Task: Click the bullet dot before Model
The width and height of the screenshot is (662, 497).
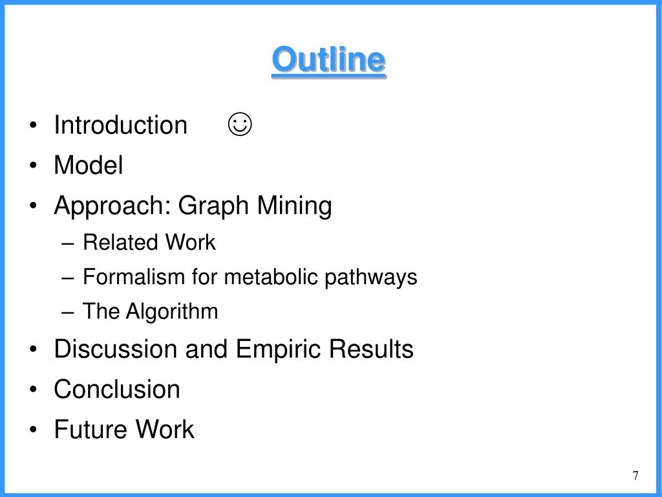Action: pyautogui.click(x=34, y=166)
